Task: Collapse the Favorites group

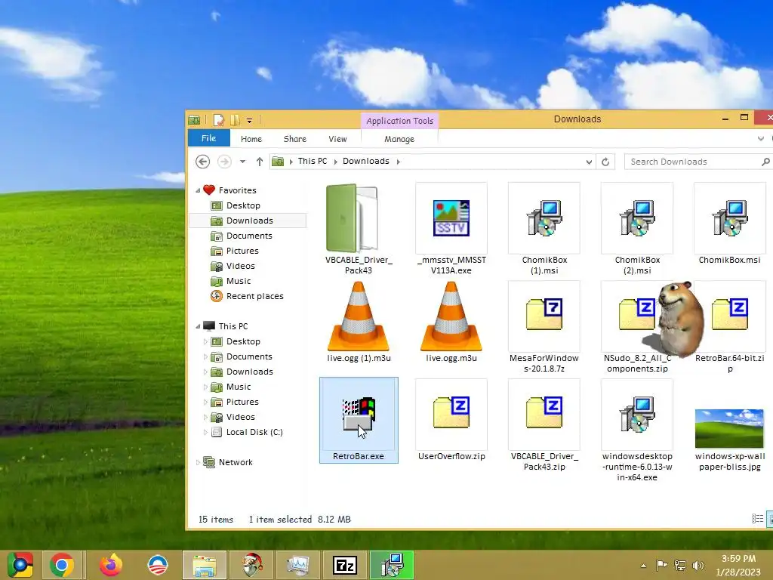Action: pyautogui.click(x=198, y=190)
